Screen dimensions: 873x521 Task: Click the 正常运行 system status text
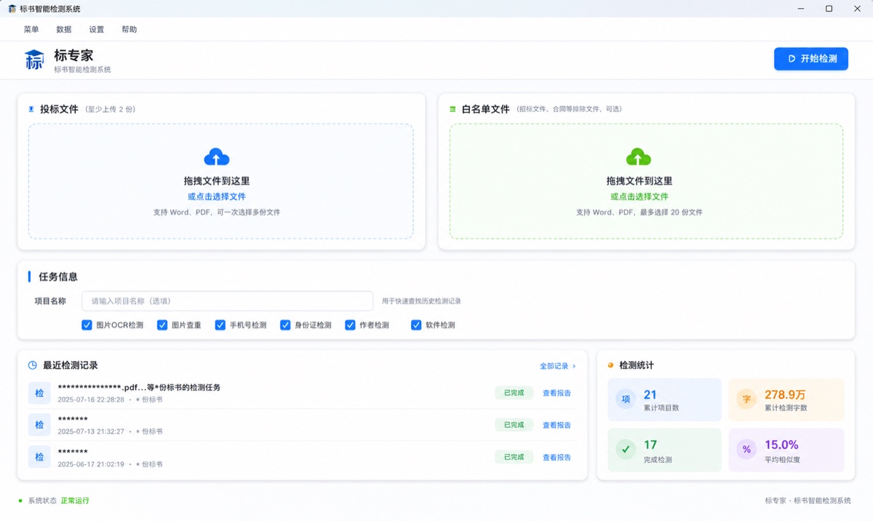(75, 501)
